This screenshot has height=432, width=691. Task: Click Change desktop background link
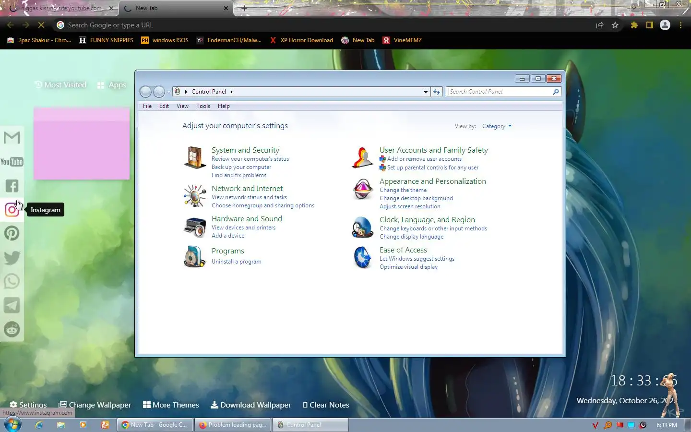point(416,198)
